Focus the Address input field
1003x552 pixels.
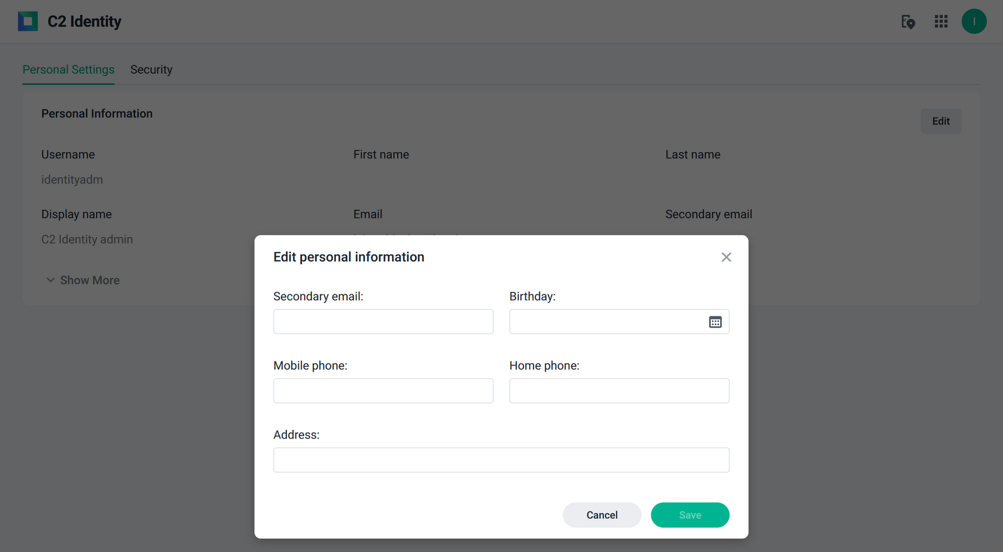click(x=501, y=460)
